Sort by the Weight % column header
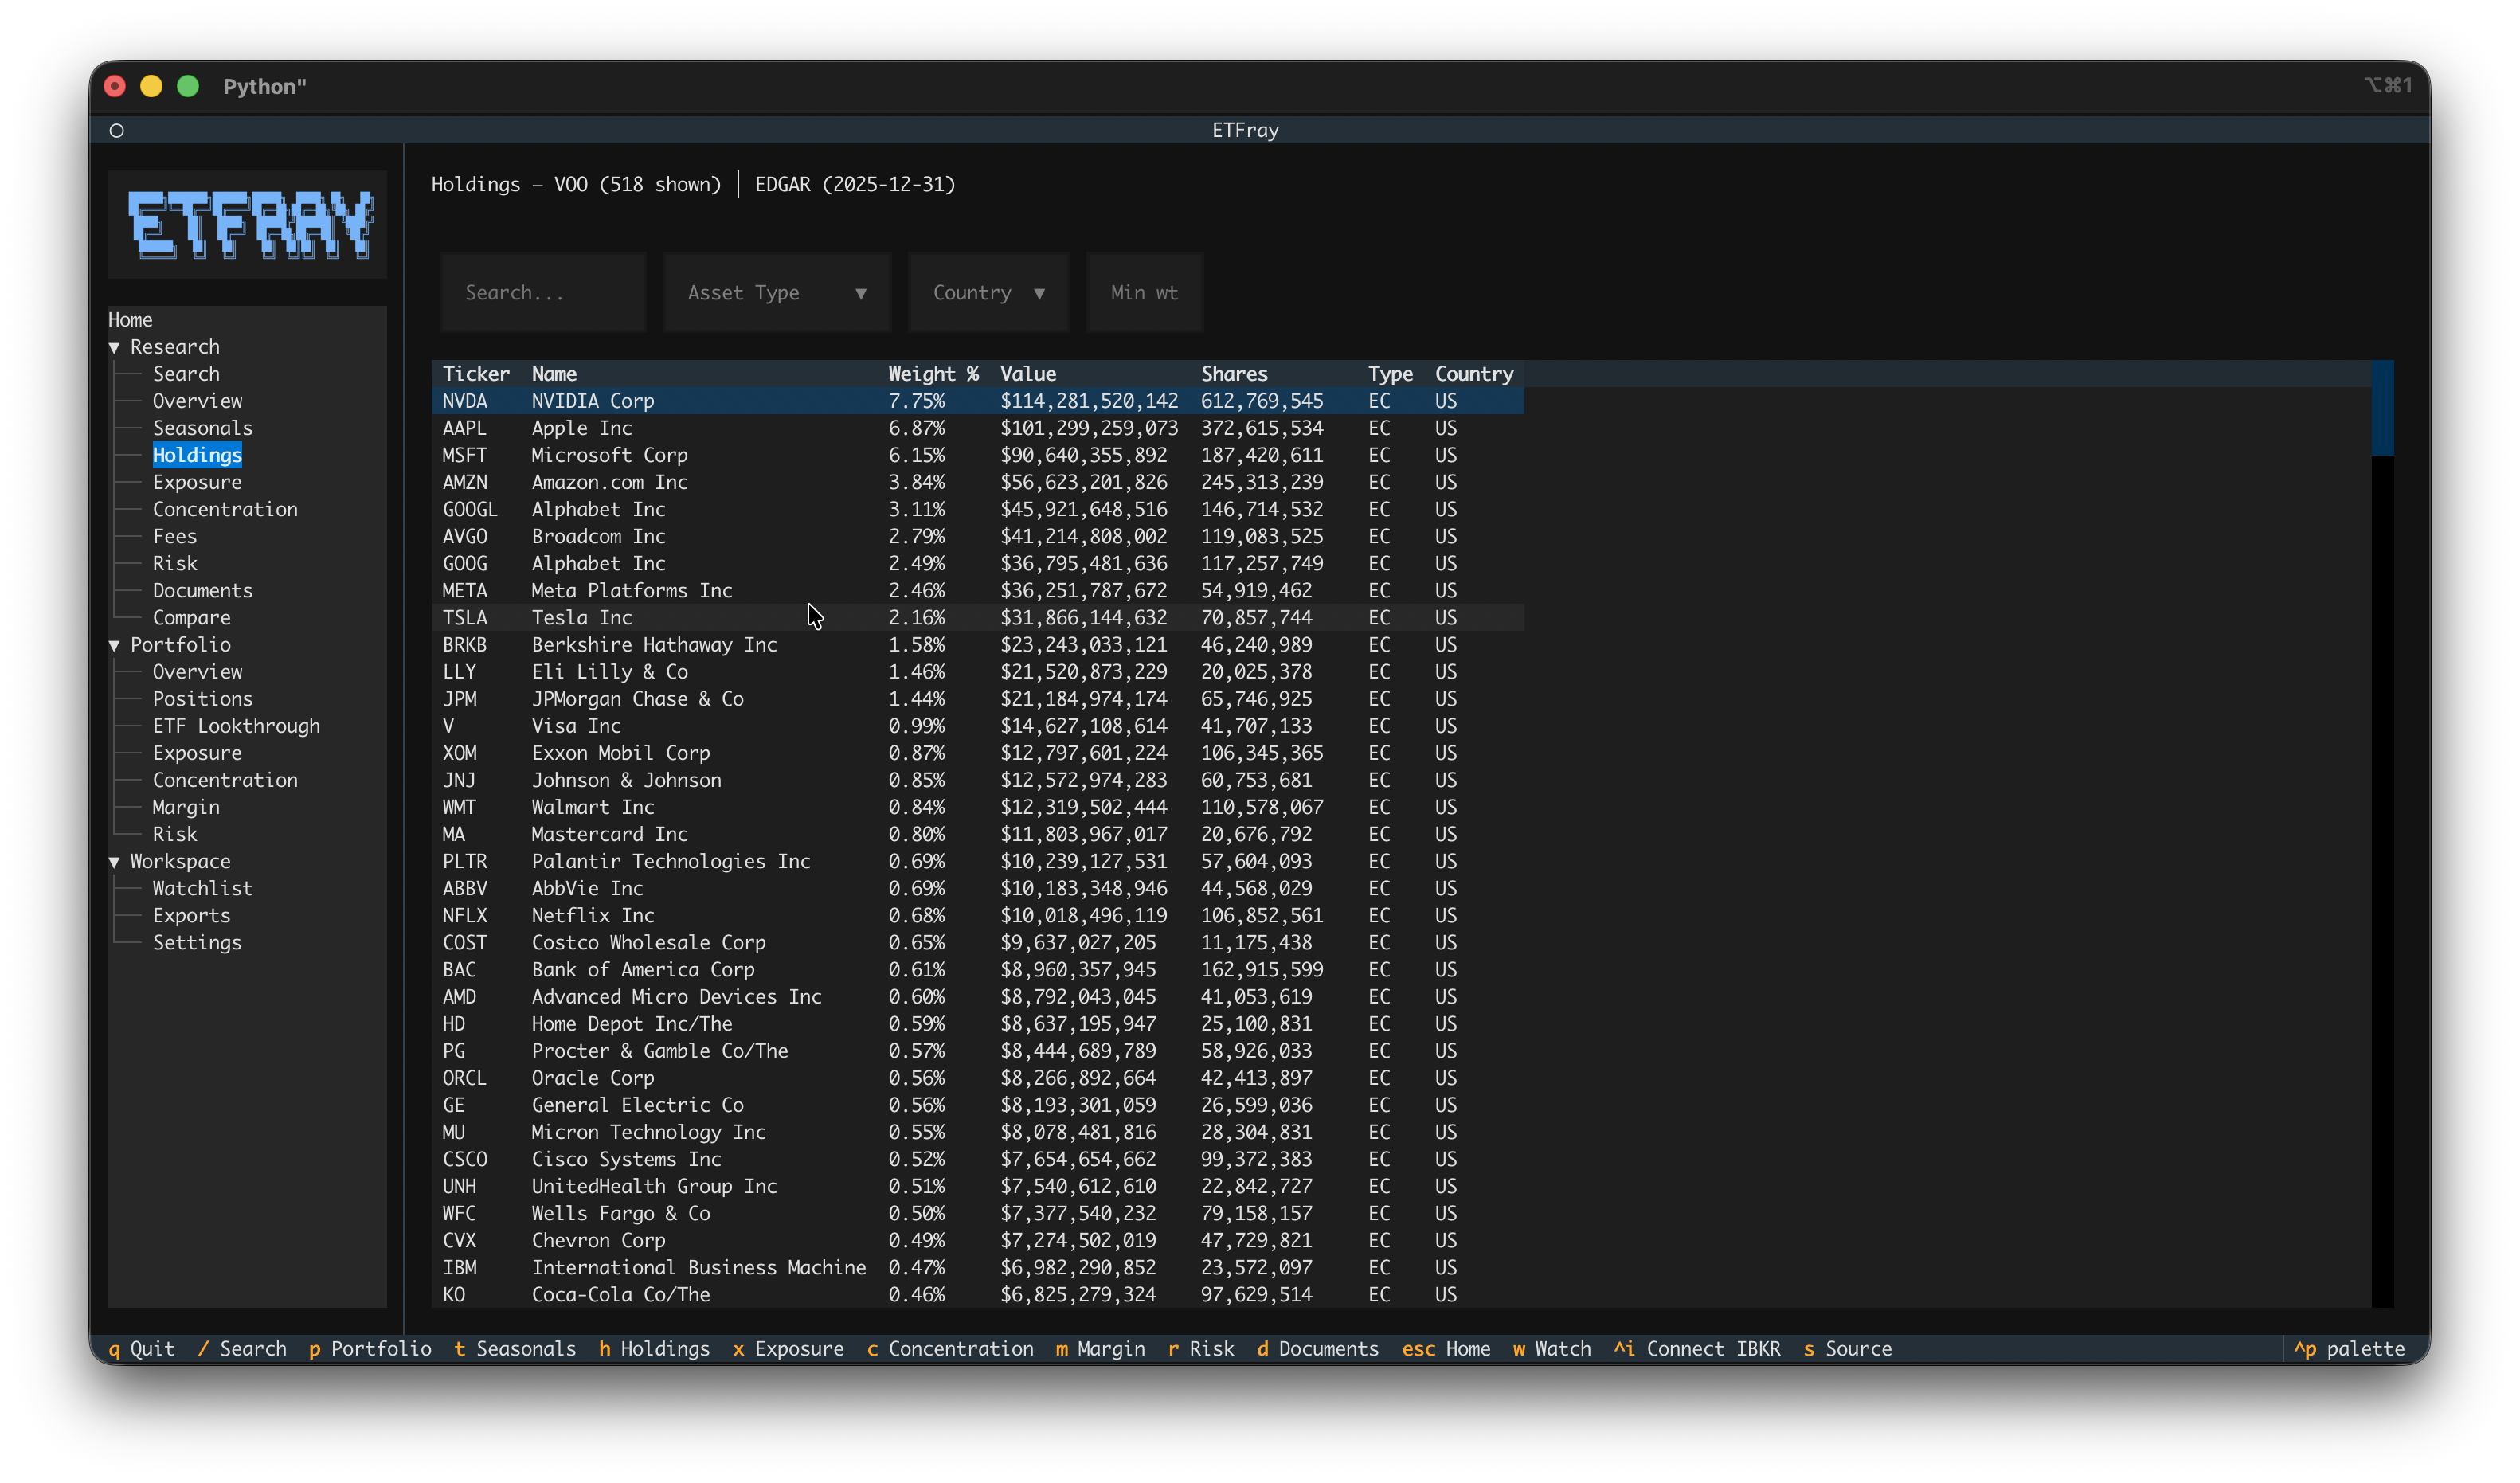2520x1483 pixels. (933, 374)
